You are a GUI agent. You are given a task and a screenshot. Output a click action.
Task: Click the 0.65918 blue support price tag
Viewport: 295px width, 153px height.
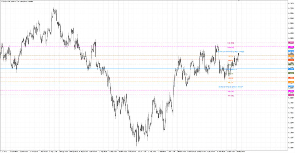point(291,87)
